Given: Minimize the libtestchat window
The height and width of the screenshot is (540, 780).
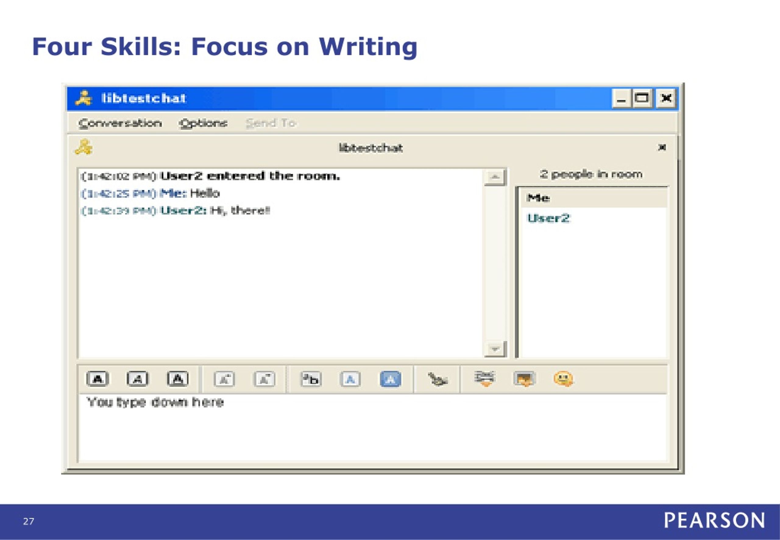Looking at the screenshot, I should point(621,98).
